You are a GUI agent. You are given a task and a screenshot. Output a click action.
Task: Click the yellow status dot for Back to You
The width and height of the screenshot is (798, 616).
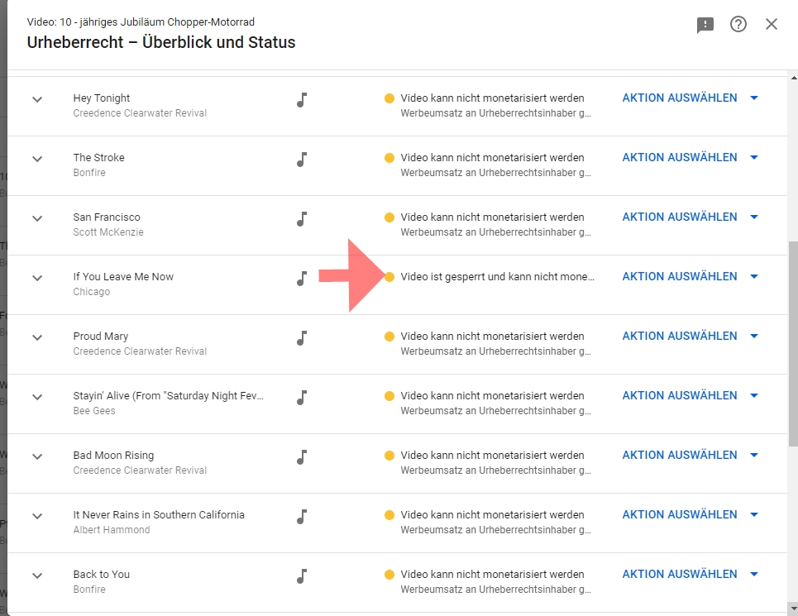tap(389, 575)
